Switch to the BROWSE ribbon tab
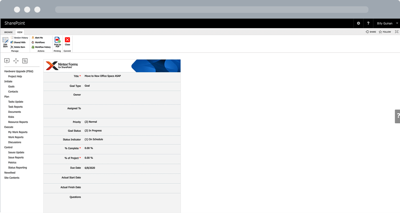Screen dimensions: 400x213 [9, 32]
